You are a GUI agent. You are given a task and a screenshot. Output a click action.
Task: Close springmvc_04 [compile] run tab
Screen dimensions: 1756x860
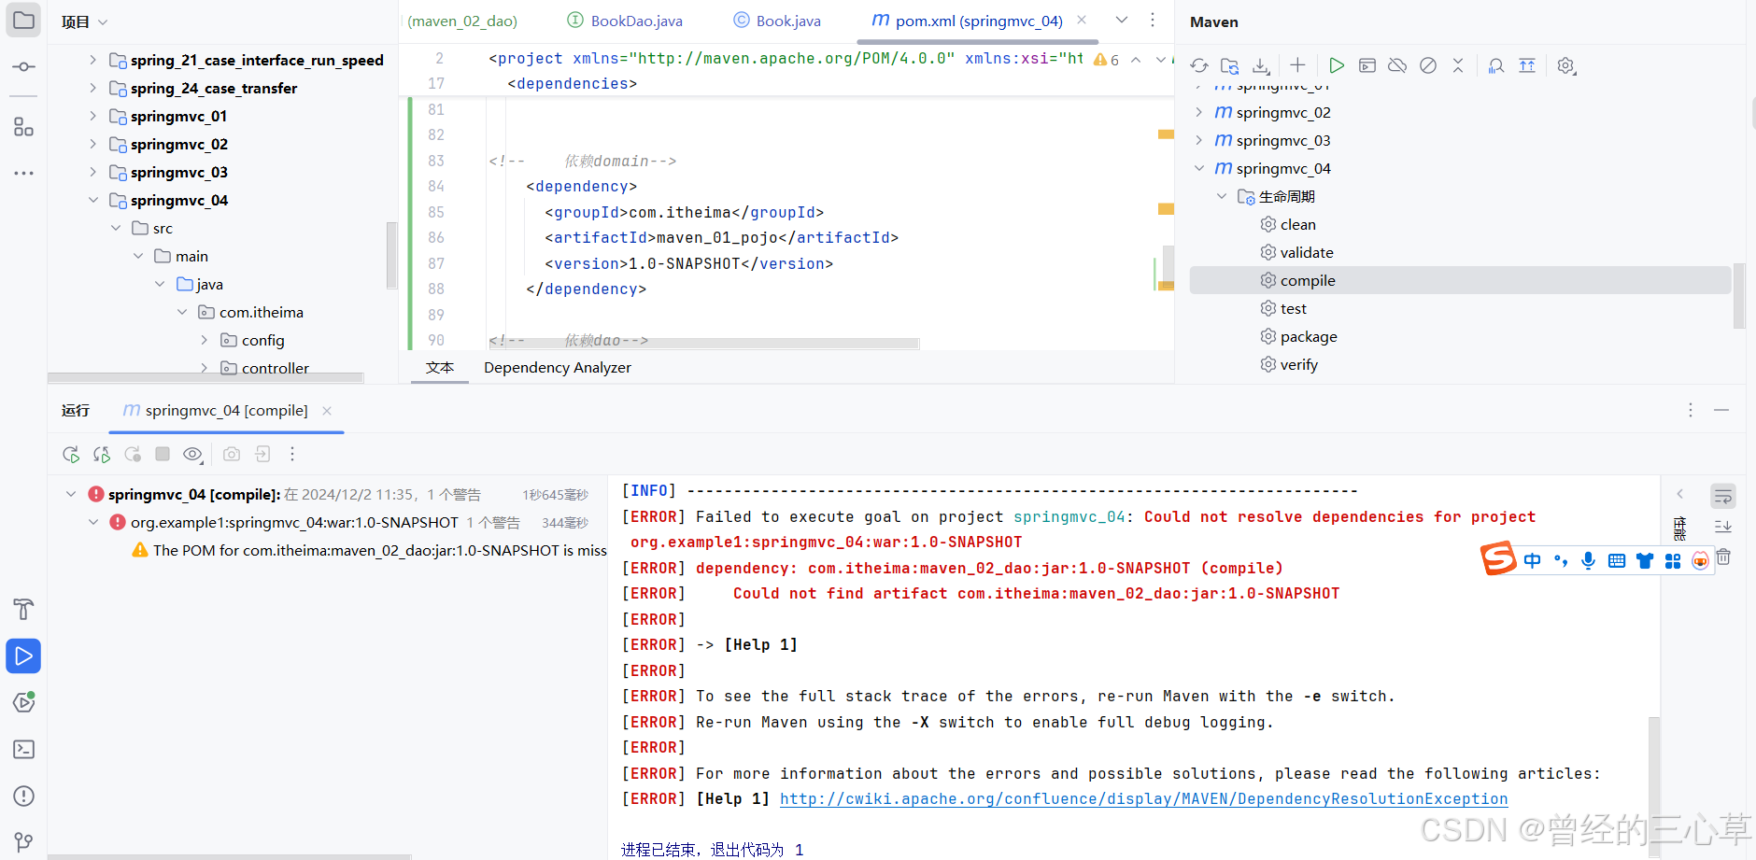(x=327, y=411)
